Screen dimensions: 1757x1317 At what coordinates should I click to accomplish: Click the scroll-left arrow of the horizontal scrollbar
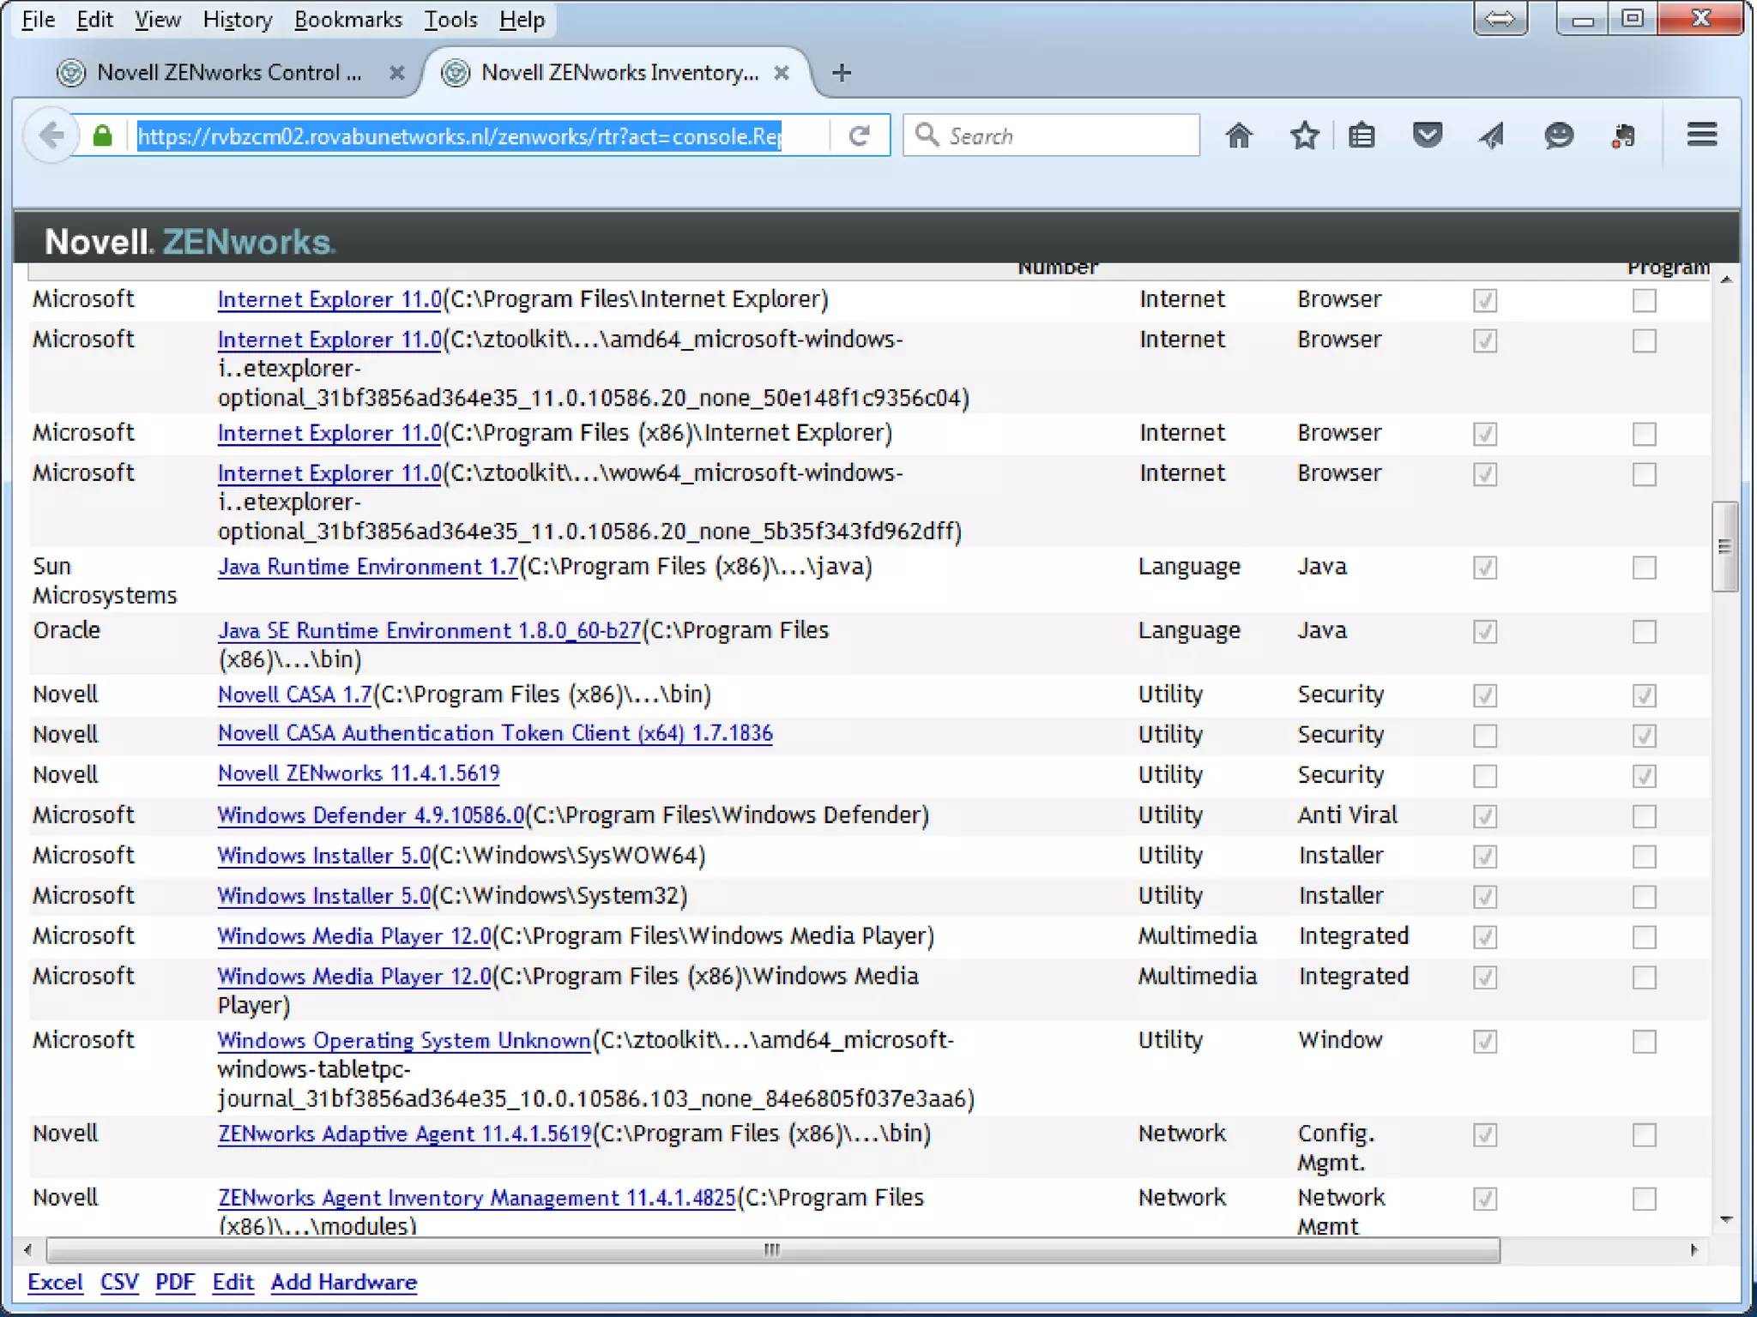click(27, 1250)
